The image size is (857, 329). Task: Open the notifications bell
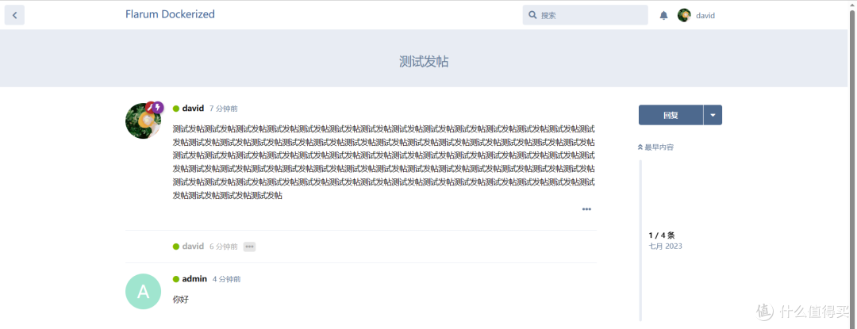coord(663,15)
